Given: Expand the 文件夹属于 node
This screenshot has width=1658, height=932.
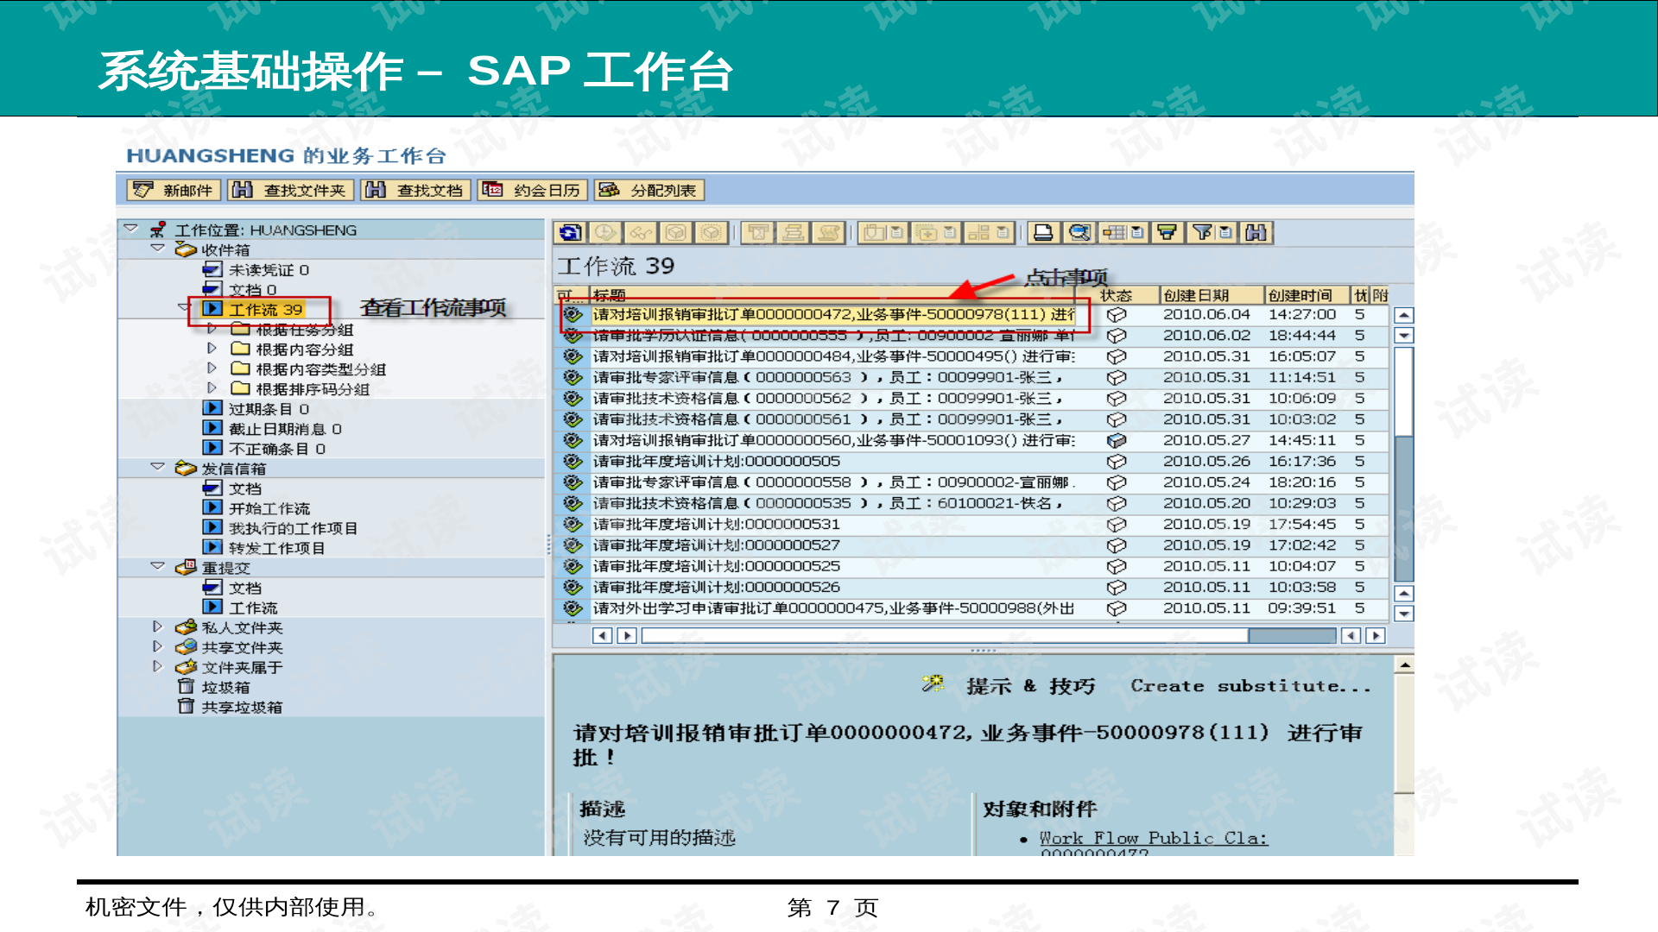Looking at the screenshot, I should 157,666.
